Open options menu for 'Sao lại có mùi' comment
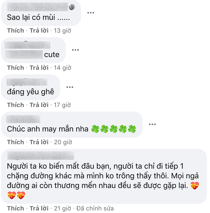This screenshot has height=213, width=210. [x=91, y=13]
